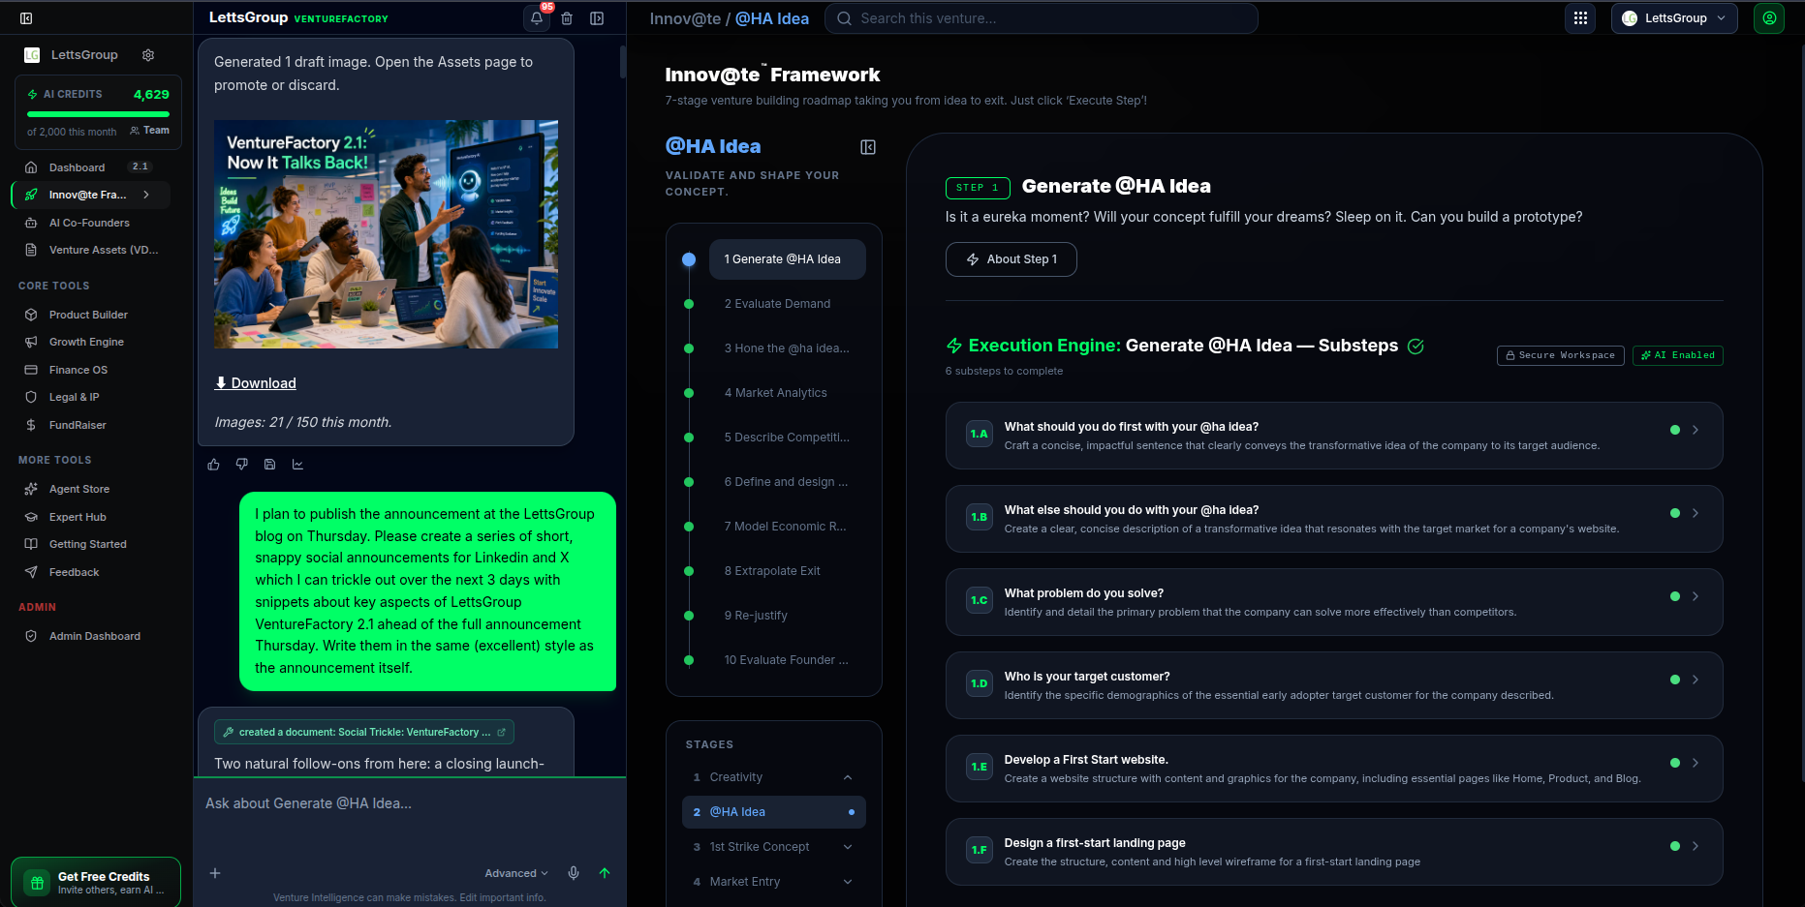
Task: Collapse the left sidebar panel icon
Action: click(26, 18)
